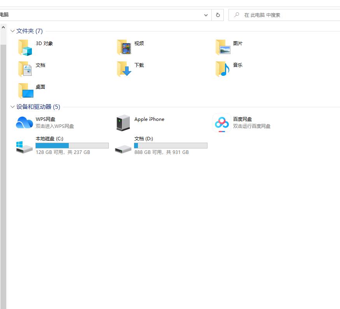This screenshot has width=340, height=309.
Task: Click 128 GB 可用, 共 237 GB text
Action: tap(63, 152)
